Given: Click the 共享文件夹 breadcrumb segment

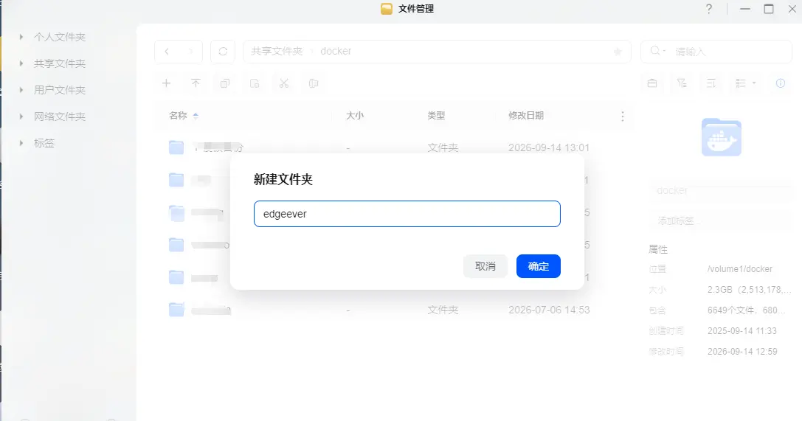Looking at the screenshot, I should coord(277,51).
